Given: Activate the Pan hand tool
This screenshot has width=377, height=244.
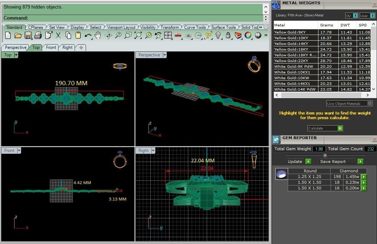Looking at the screenshot, I should [97, 36].
